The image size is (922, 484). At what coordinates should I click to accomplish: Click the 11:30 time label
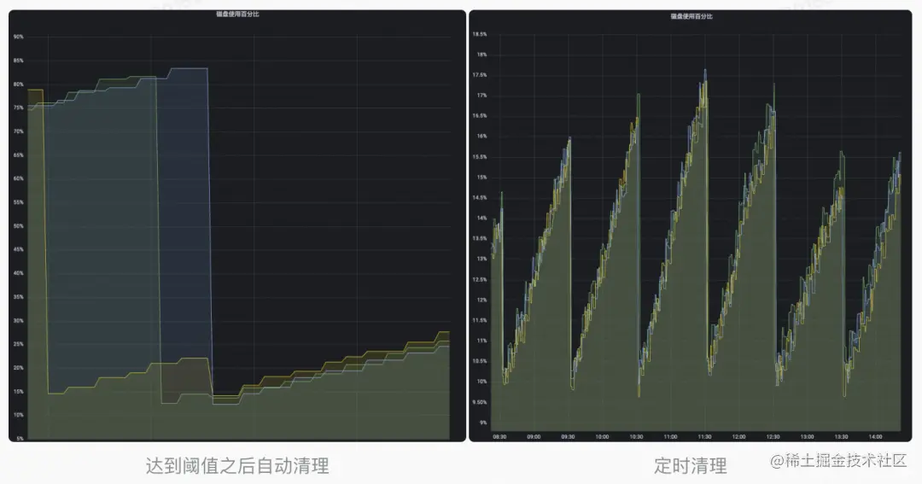click(x=704, y=437)
